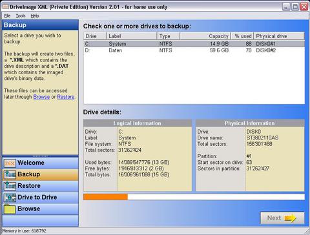The height and width of the screenshot is (235, 310).
Task: Click the Restore drive icon in sidebar
Action: point(10,186)
